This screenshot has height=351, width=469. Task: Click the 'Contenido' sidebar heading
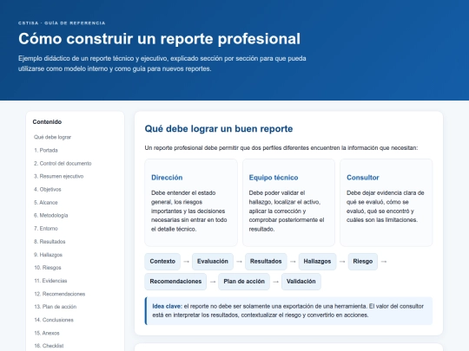coord(47,122)
